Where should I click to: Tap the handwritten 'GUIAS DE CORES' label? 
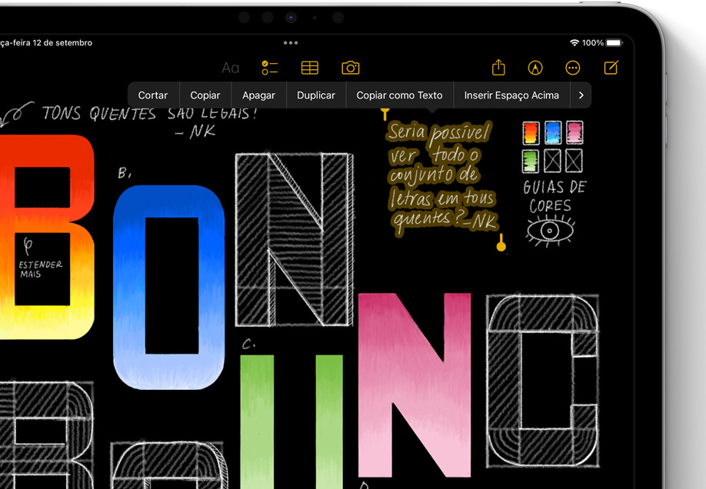point(554,196)
